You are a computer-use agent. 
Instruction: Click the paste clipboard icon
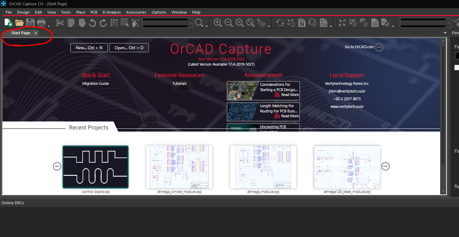coord(82,23)
